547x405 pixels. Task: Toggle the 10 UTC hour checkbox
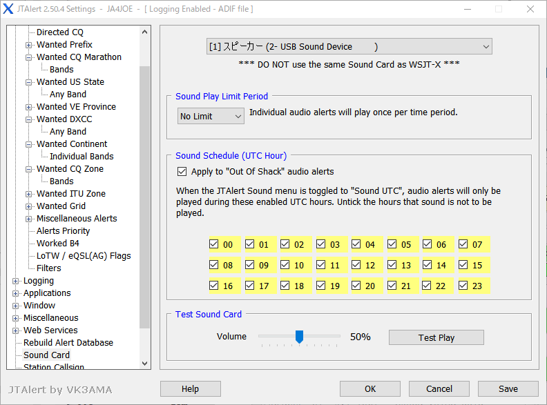pyautogui.click(x=285, y=265)
